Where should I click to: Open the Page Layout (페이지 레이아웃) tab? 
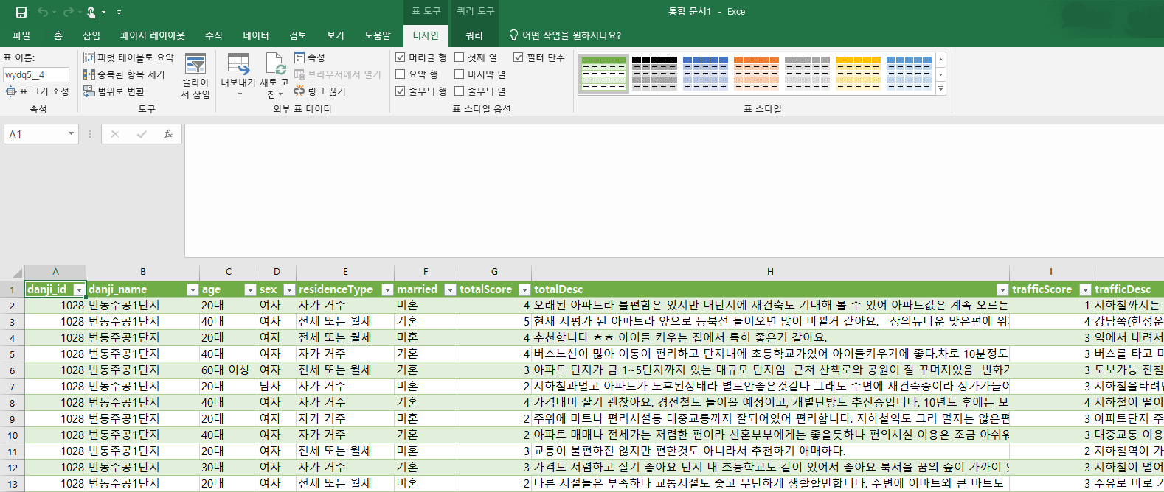coord(153,35)
